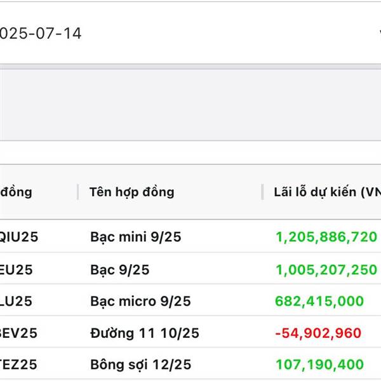Sort by Lãi lỗ dự kiến column header
Screen dimensions: 381x381
tap(327, 192)
